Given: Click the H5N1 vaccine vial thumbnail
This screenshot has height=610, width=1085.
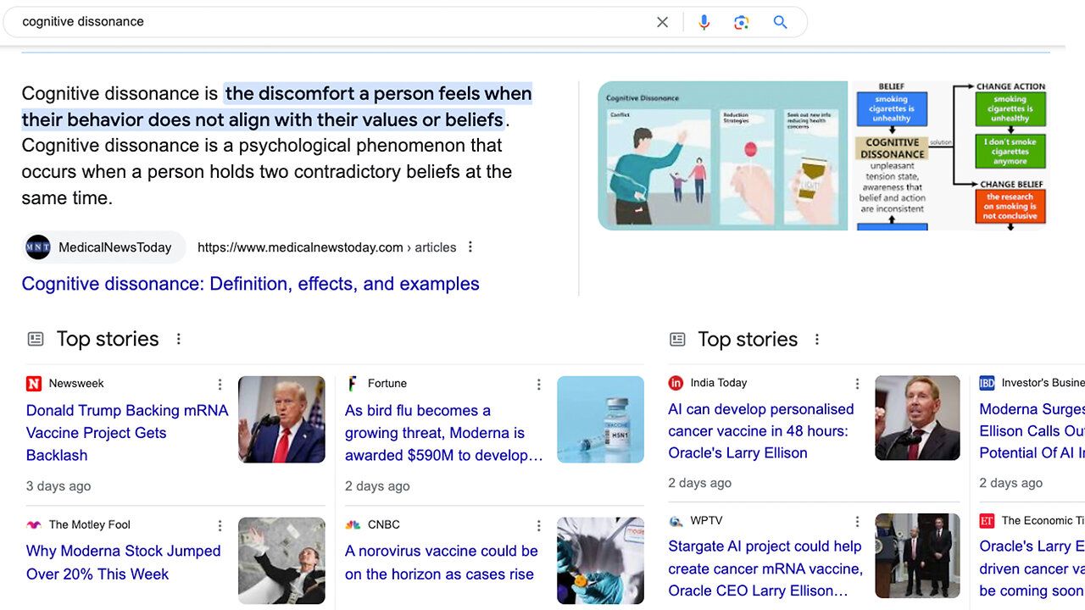Looking at the screenshot, I should [x=600, y=419].
